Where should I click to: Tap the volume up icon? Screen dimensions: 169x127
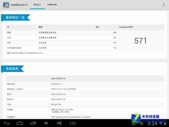click(59, 123)
